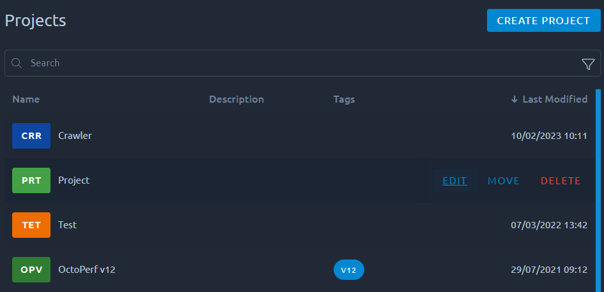Viewport: 604px width, 292px height.
Task: Click the Tags column header
Action: tap(344, 99)
